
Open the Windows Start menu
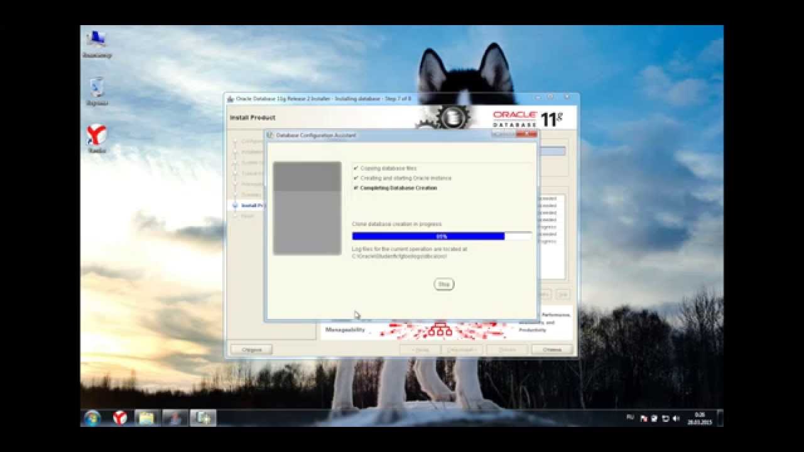pos(92,418)
